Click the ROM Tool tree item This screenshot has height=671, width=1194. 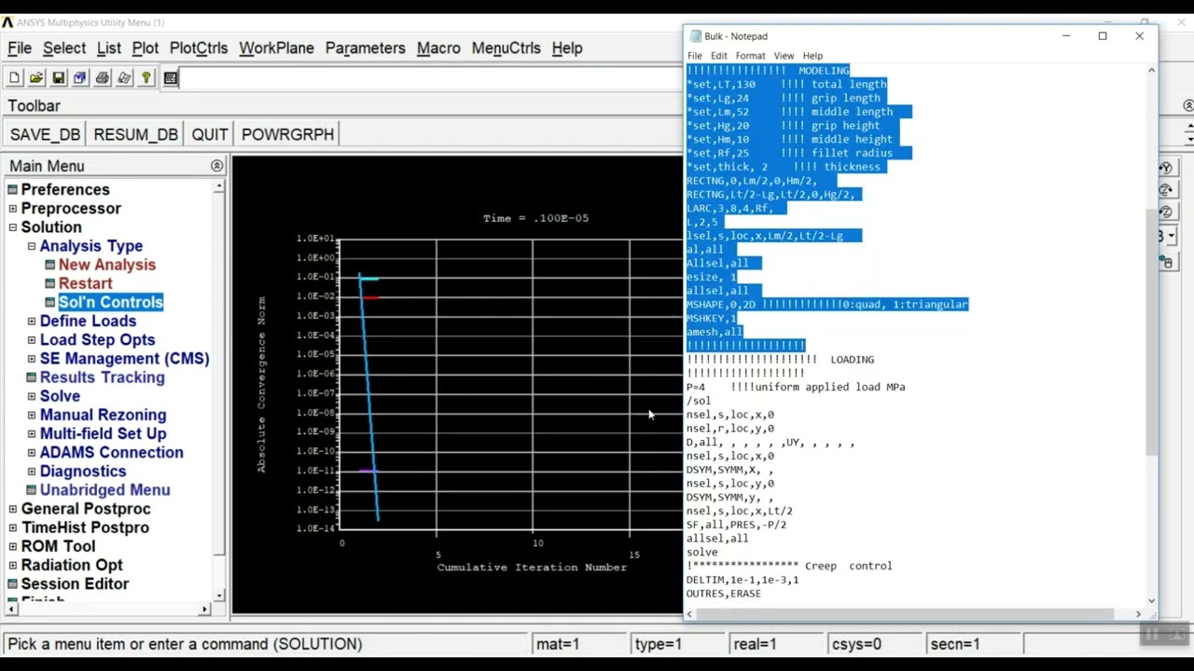(x=58, y=546)
